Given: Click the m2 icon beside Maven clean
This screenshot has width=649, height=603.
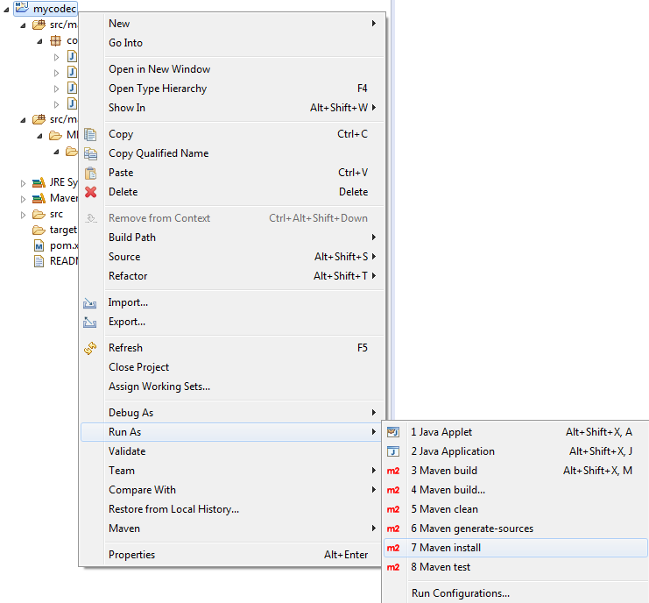Looking at the screenshot, I should 393,509.
